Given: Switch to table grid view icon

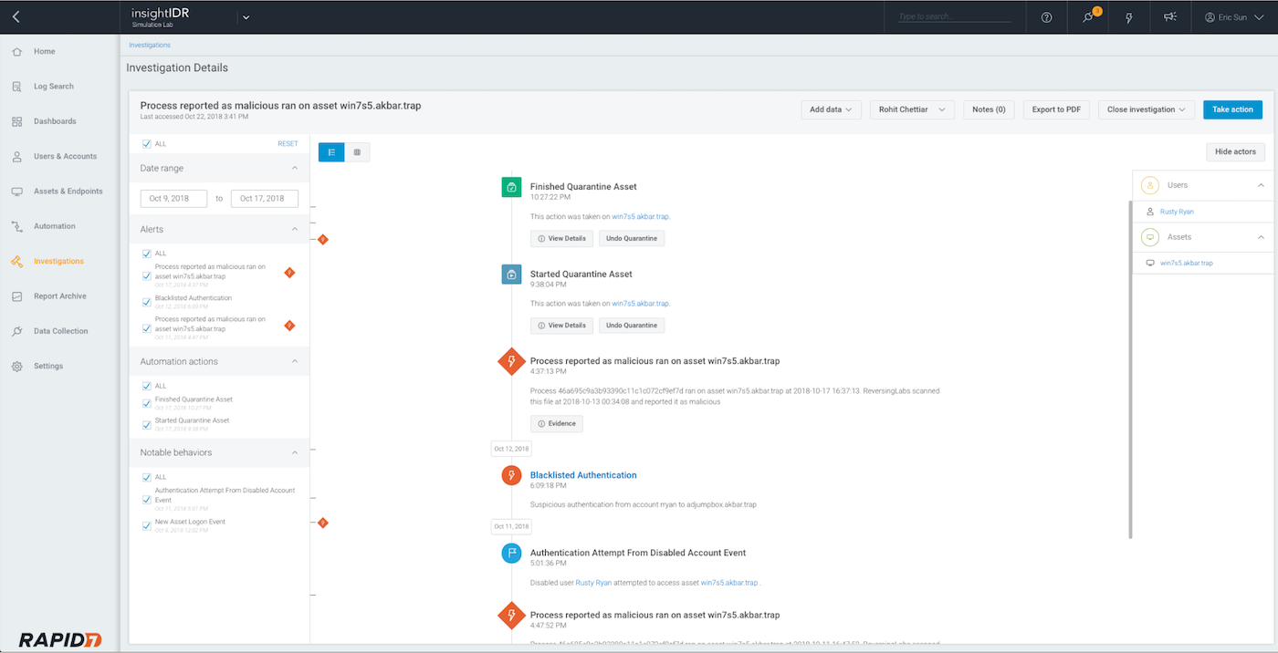Looking at the screenshot, I should pyautogui.click(x=357, y=152).
